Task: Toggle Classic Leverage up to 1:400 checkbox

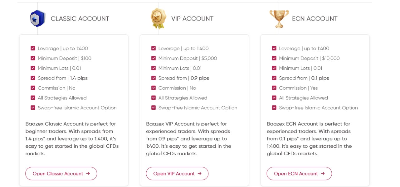Action: [33, 48]
